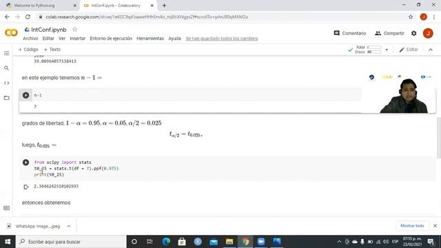Open the Google account avatar in Colab
Screen dimensions: 441x248
coord(428,33)
